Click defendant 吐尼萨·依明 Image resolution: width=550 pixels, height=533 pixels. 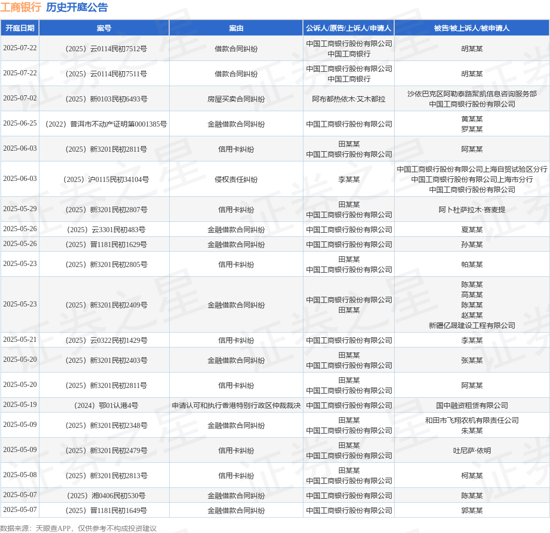pyautogui.click(x=472, y=450)
